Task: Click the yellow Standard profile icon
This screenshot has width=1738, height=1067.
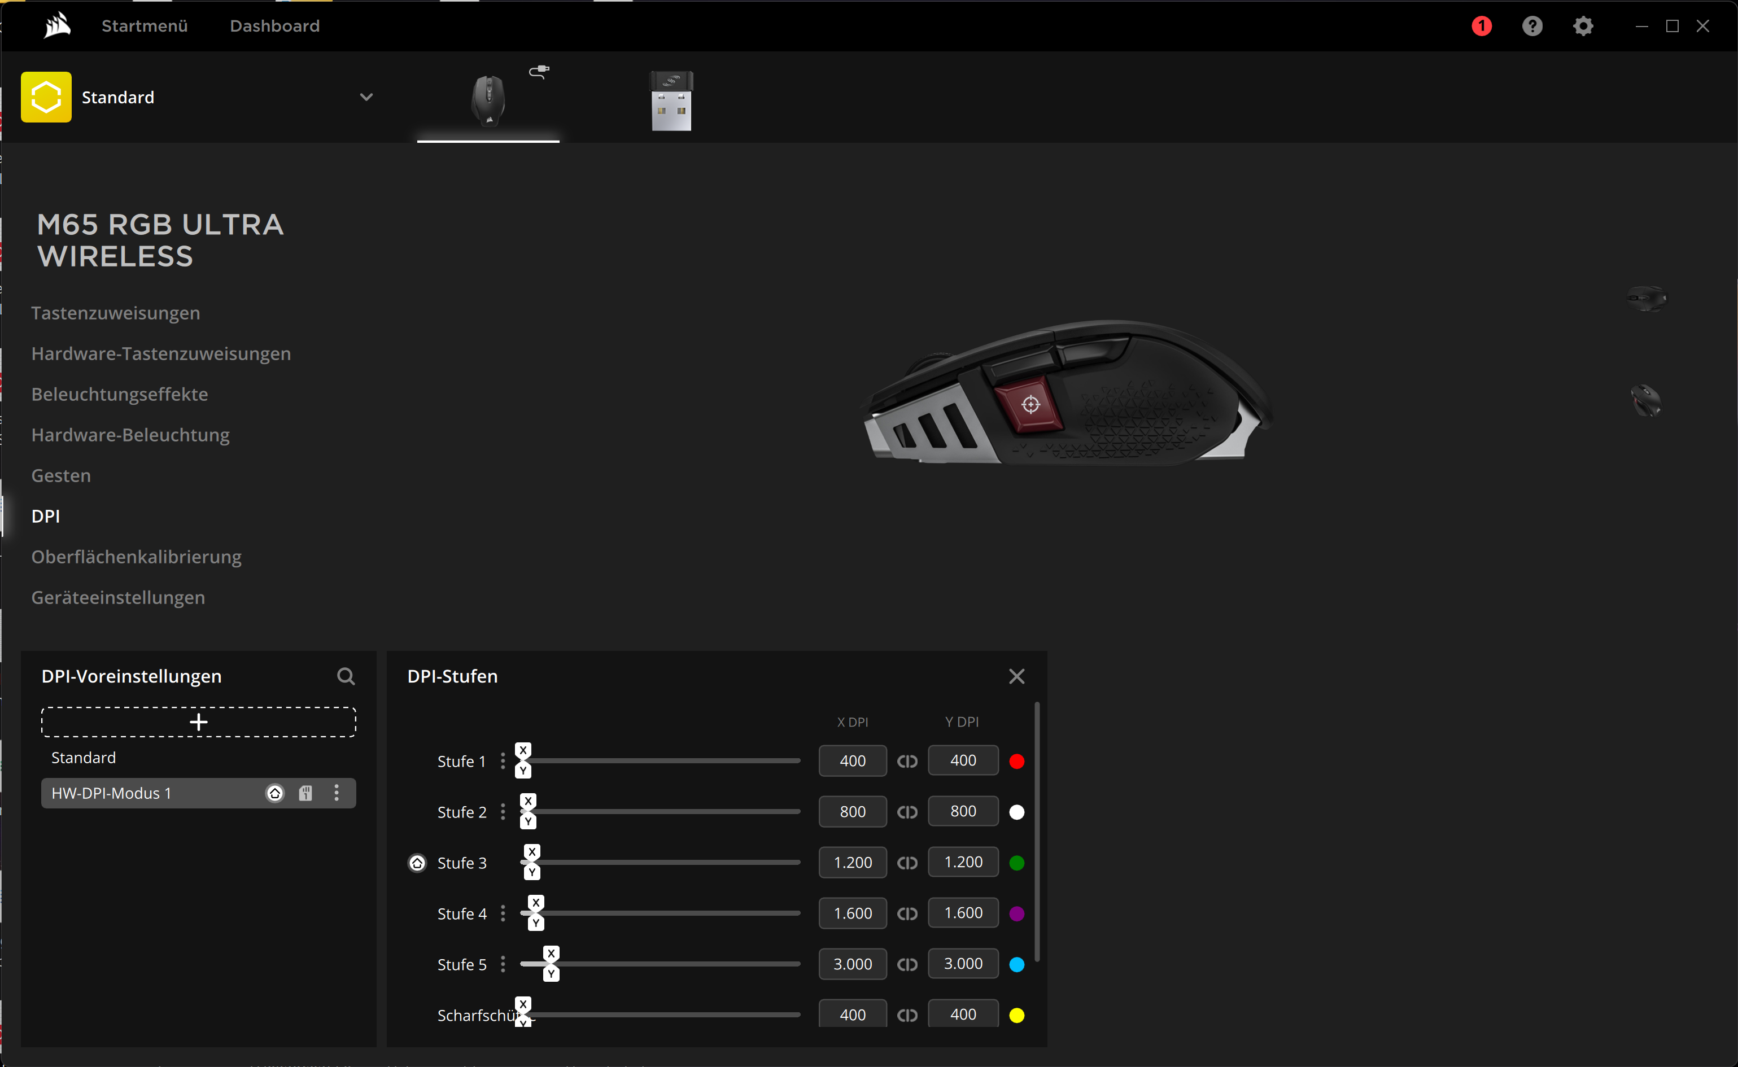Action: click(46, 97)
